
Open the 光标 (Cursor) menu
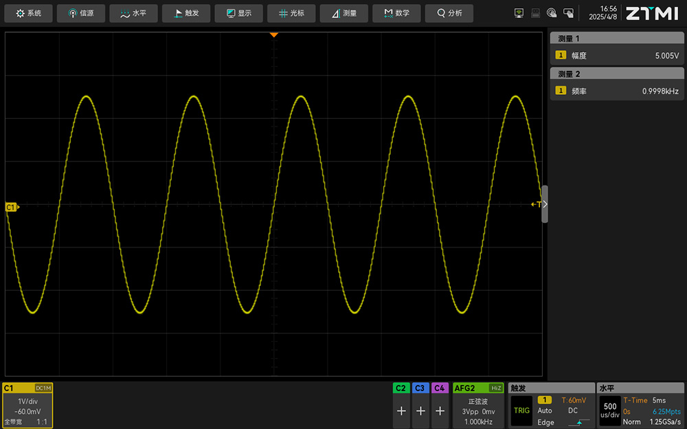click(291, 13)
